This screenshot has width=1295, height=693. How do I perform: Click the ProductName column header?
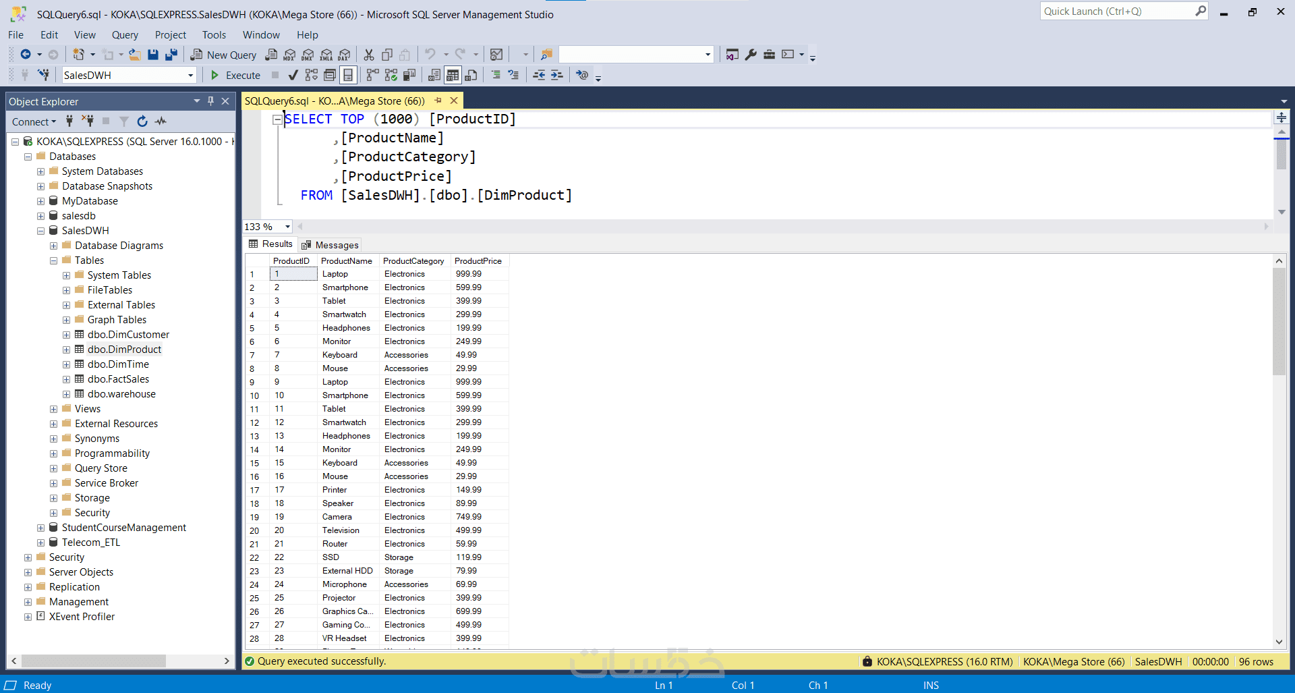(347, 261)
